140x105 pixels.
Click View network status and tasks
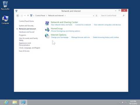(62, 25)
